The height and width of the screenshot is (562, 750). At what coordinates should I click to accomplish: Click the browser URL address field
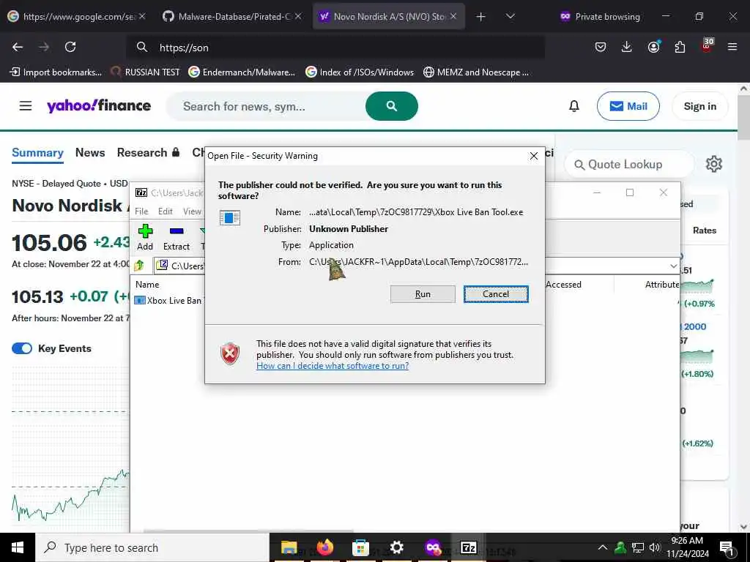click(335, 48)
